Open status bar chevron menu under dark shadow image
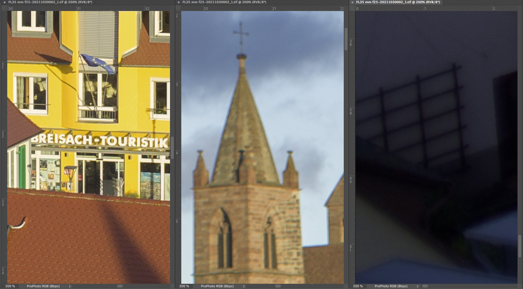 click(418, 286)
